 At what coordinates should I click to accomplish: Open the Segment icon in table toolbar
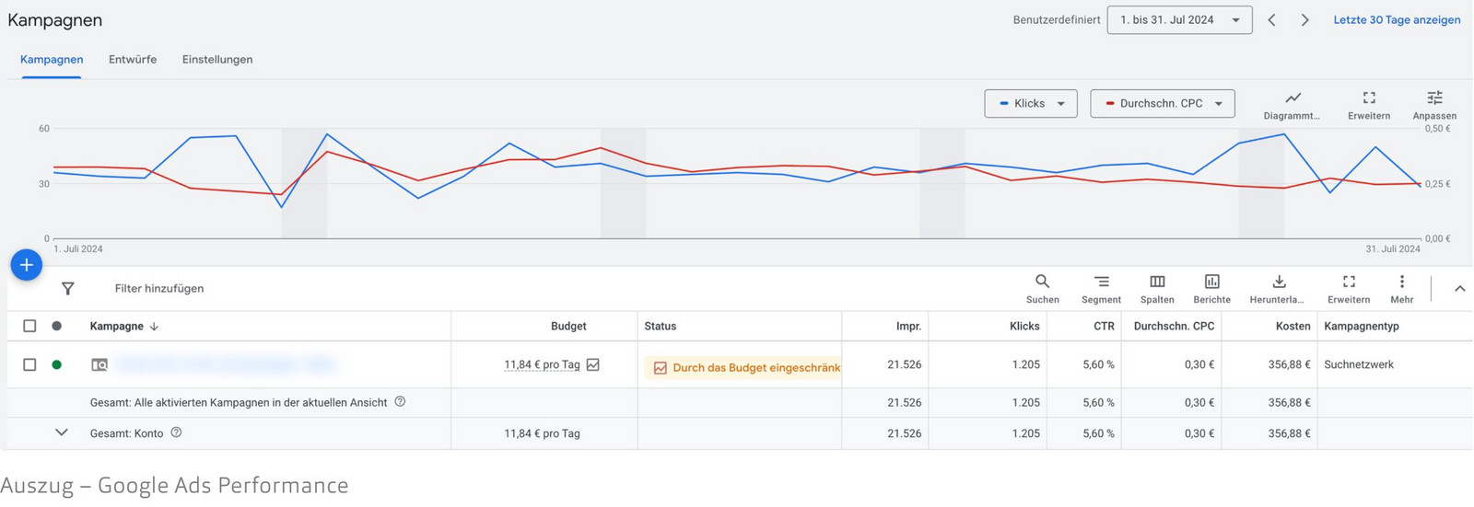coord(1101,282)
